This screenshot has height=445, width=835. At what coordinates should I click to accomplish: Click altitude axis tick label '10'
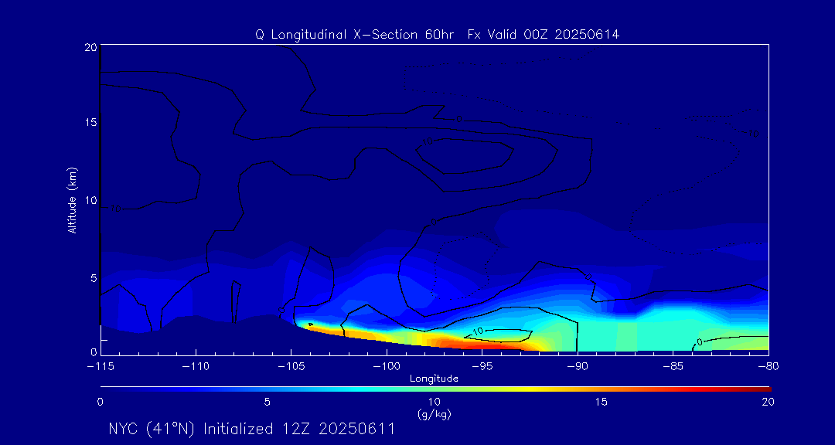(x=90, y=200)
